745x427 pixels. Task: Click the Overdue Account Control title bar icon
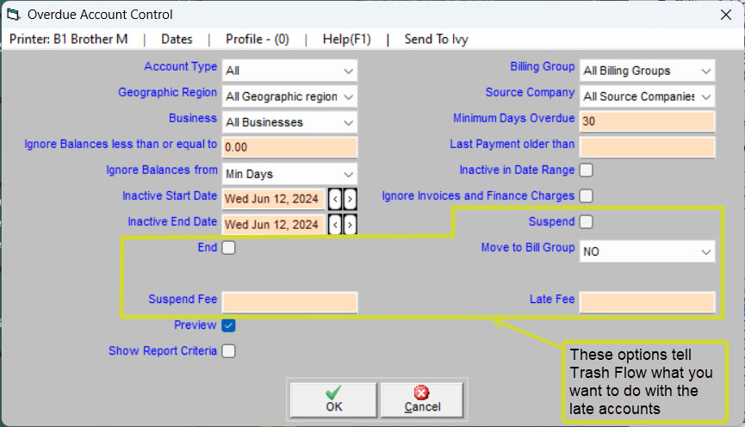[x=14, y=15]
